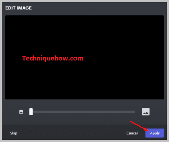Click the black image preview area
Viewport: 169px width, 142px height.
pos(85,57)
